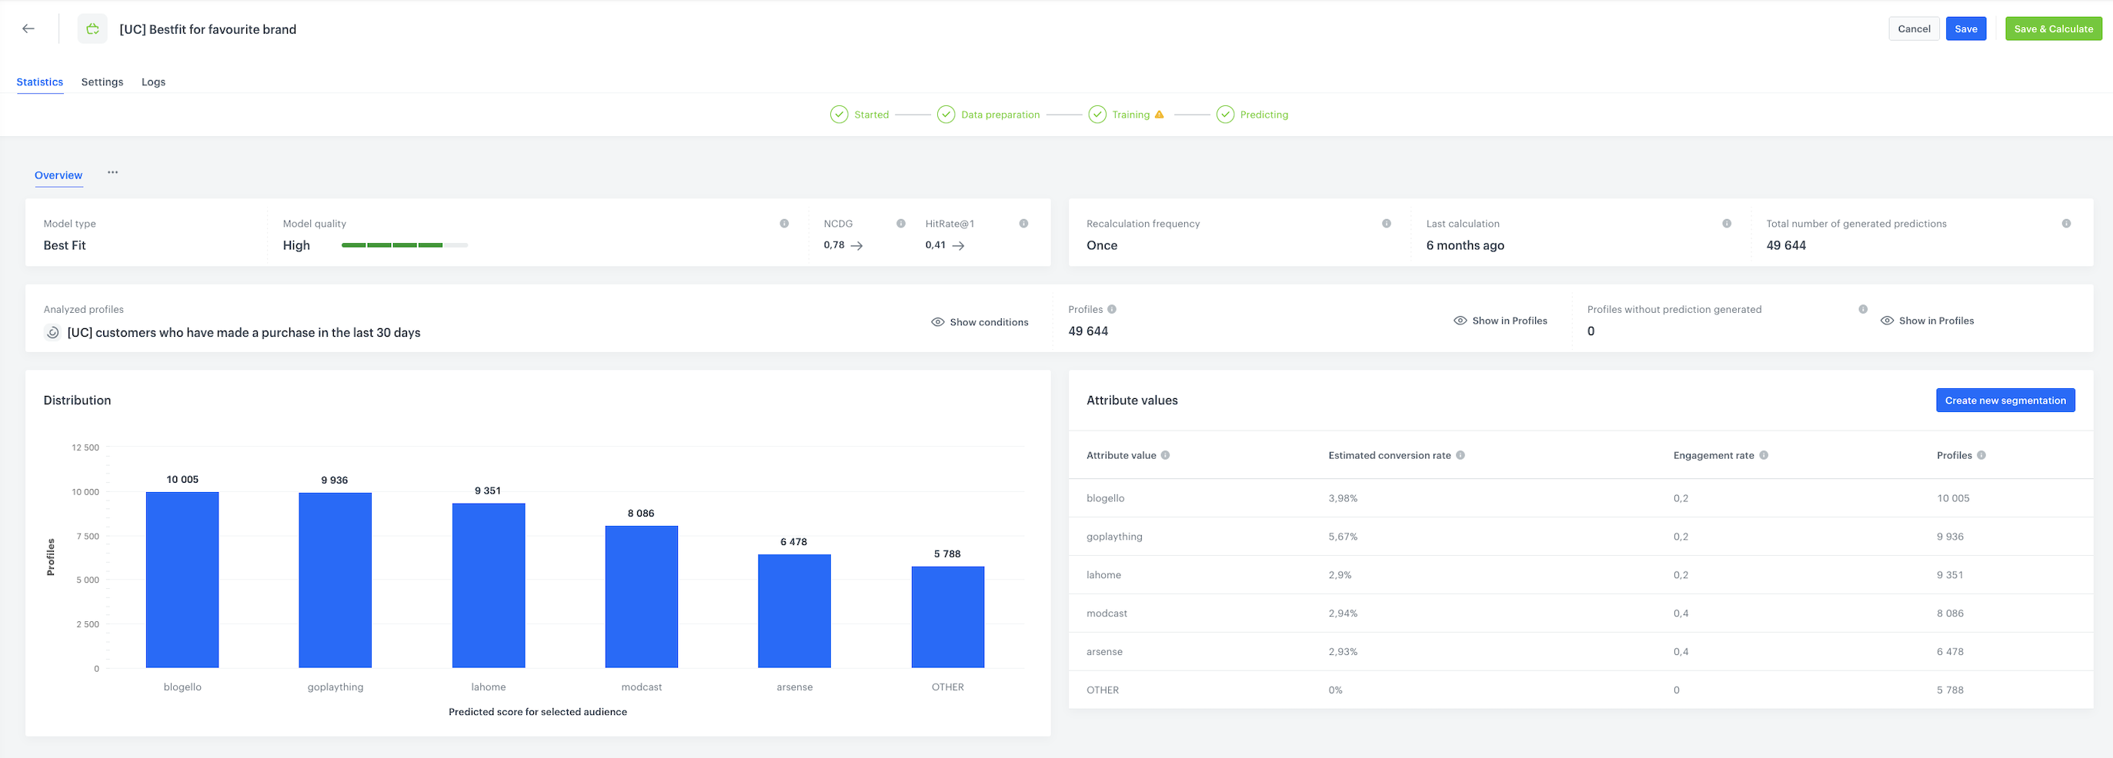
Task: Expand NCDG details with the arrow
Action: (x=856, y=246)
